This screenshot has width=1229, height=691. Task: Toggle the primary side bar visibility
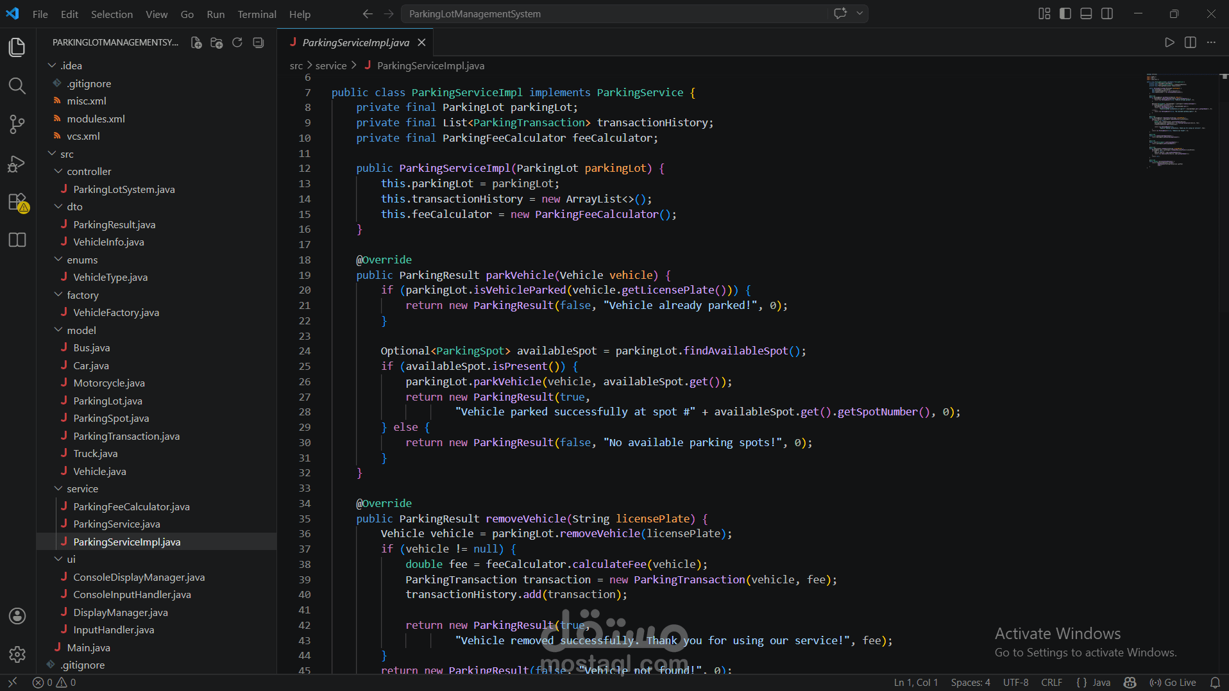(1065, 13)
